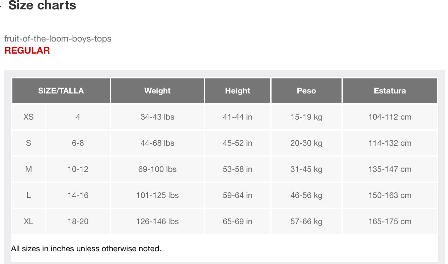Viewport: 448px width, 264px height.
Task: Click the SIZE/TALLA column header
Action: (61, 91)
